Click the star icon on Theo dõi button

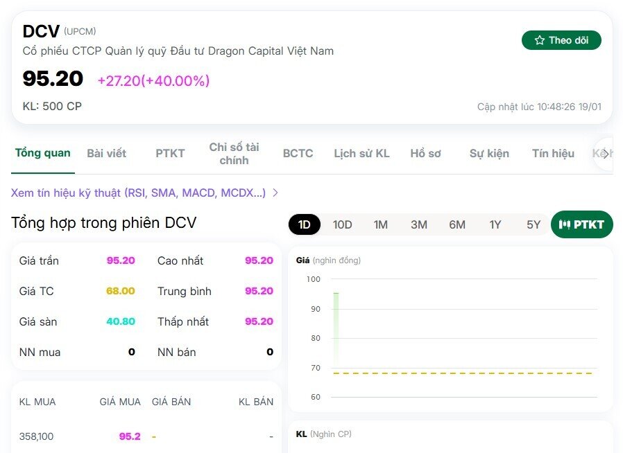(x=540, y=40)
